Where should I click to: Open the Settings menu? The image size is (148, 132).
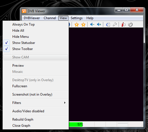point(77,18)
